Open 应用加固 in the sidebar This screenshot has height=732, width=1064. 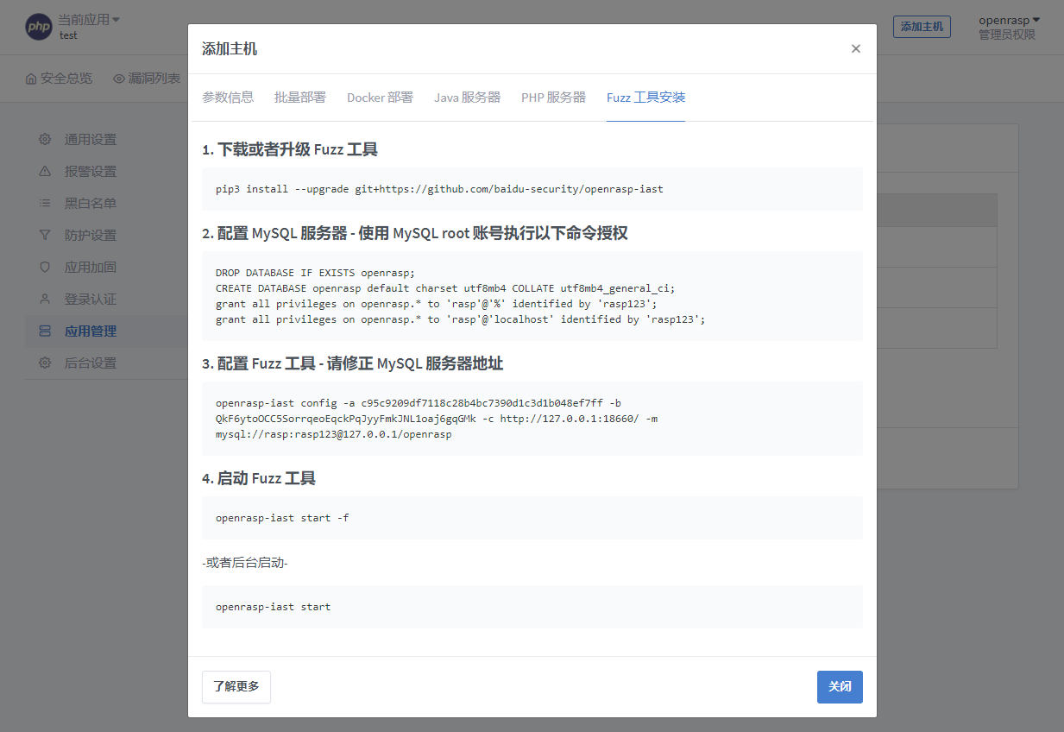click(91, 267)
